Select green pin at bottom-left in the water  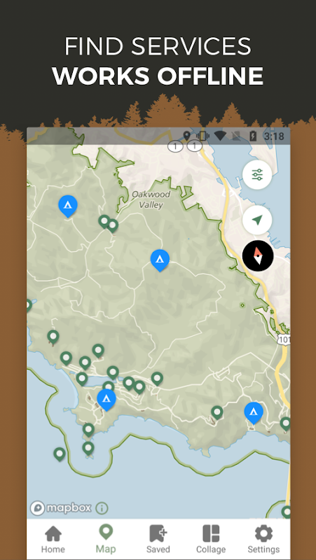[60, 454]
